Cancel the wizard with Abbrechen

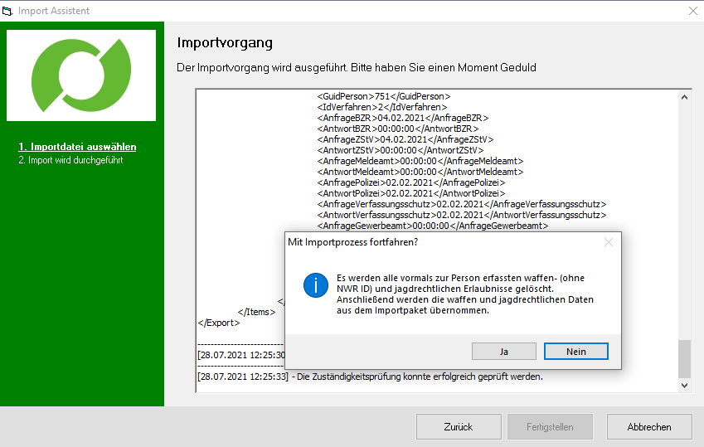(x=648, y=427)
